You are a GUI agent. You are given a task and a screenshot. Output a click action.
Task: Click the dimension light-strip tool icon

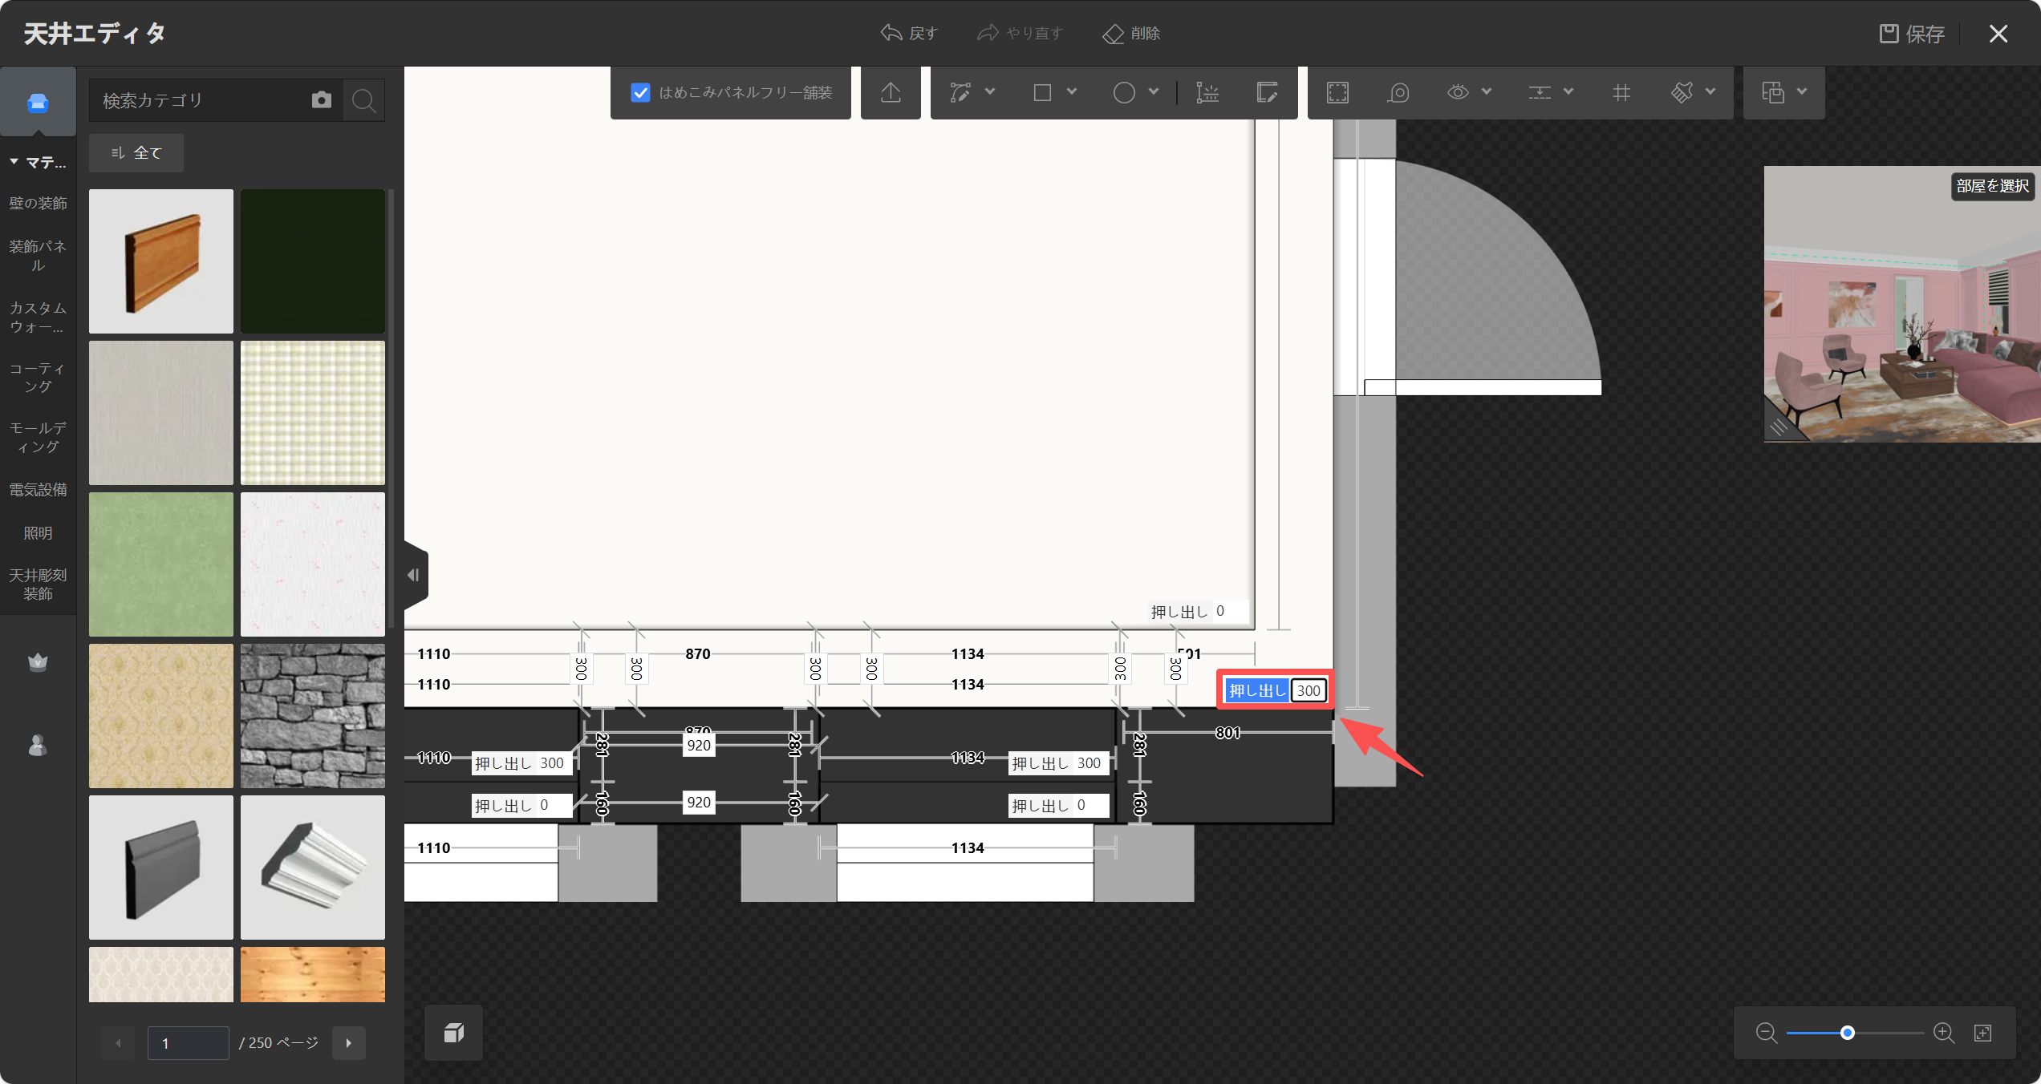click(1207, 93)
